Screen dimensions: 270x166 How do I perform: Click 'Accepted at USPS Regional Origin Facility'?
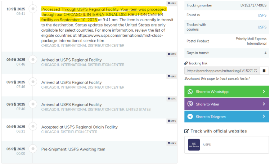pyautogui.click(x=80, y=127)
